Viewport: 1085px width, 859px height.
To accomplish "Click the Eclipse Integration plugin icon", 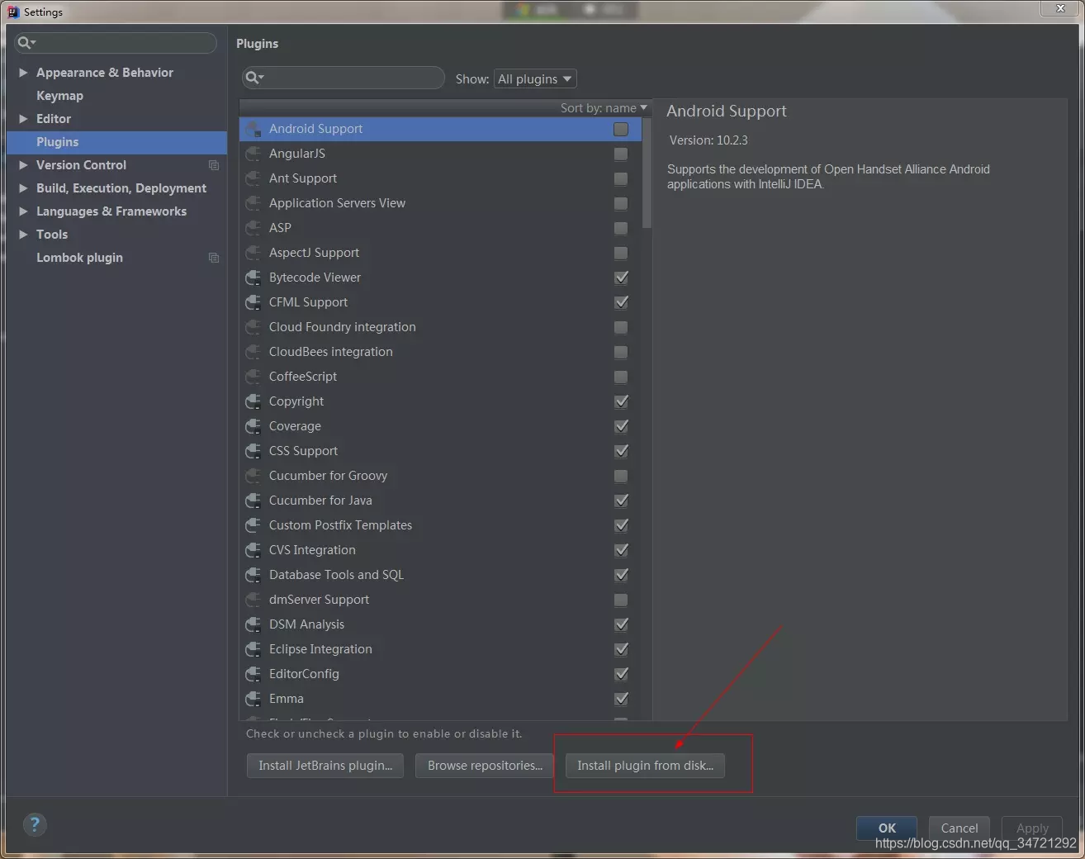I will [253, 649].
